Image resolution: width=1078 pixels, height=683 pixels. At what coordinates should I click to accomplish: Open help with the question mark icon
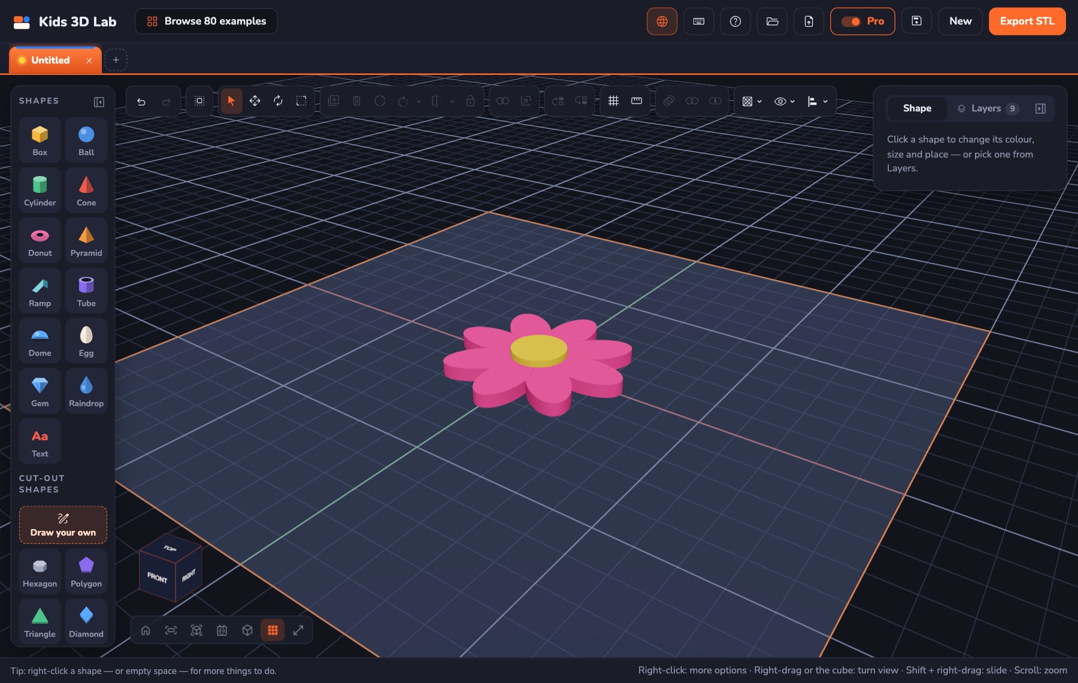(x=735, y=22)
